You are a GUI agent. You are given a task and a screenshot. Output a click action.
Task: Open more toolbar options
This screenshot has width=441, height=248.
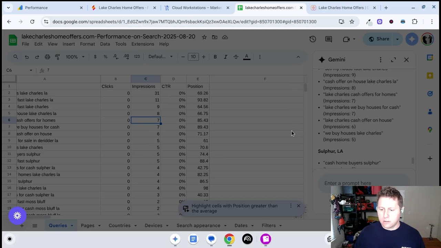click(x=260, y=57)
